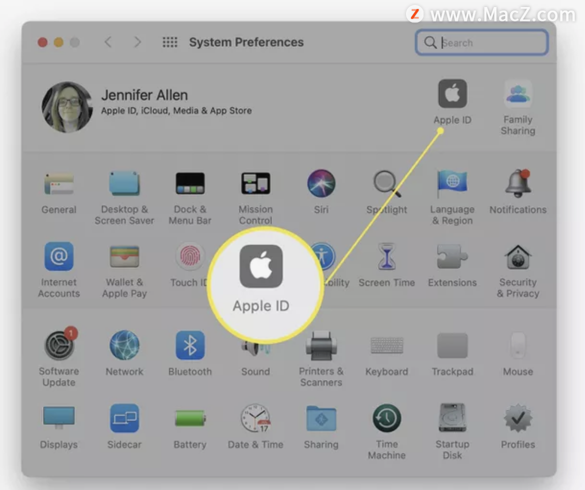Open Wallet & Apple Pay settings
The width and height of the screenshot is (585, 490).
point(124,256)
